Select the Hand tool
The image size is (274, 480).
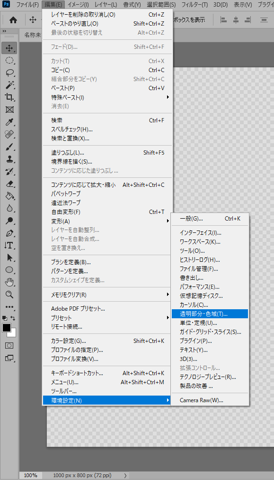[x=9, y=282]
